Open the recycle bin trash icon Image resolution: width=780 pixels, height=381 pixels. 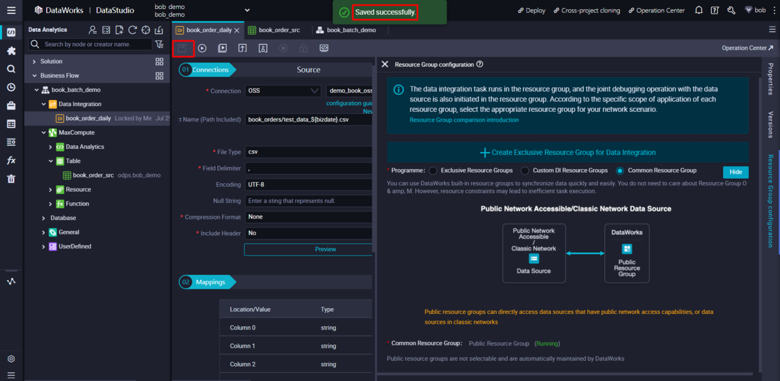11,179
